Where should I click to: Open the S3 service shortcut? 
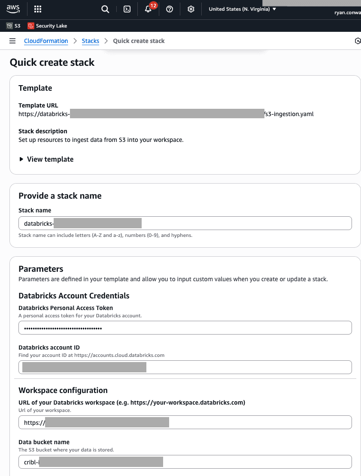click(13, 26)
